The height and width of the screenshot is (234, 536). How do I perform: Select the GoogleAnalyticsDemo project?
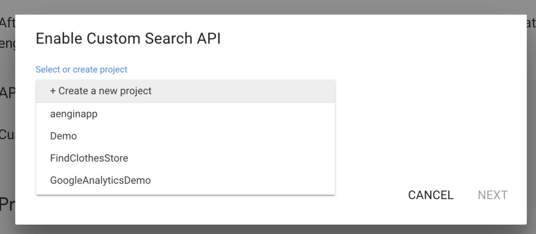(100, 180)
